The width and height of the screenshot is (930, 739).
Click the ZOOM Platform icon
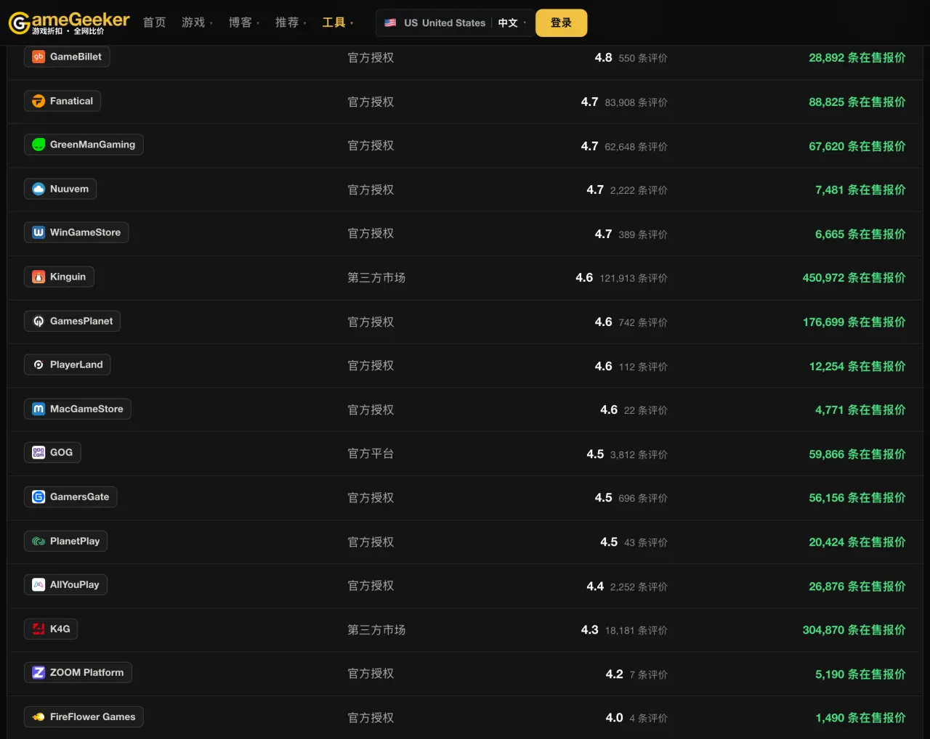(39, 672)
